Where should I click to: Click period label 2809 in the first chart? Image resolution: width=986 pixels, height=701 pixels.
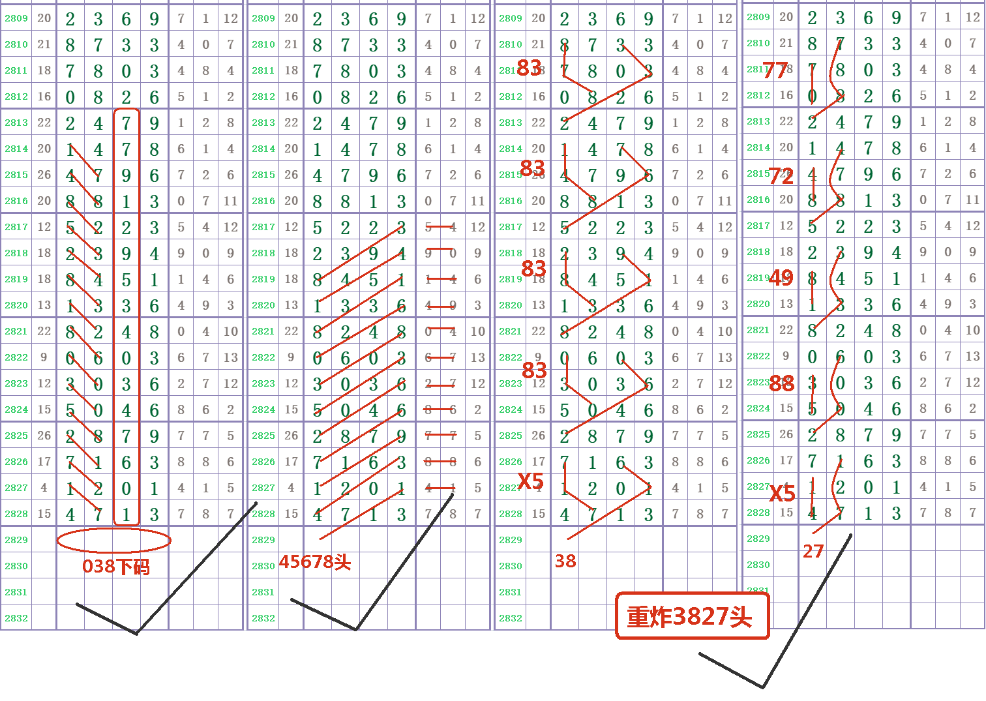(x=16, y=18)
